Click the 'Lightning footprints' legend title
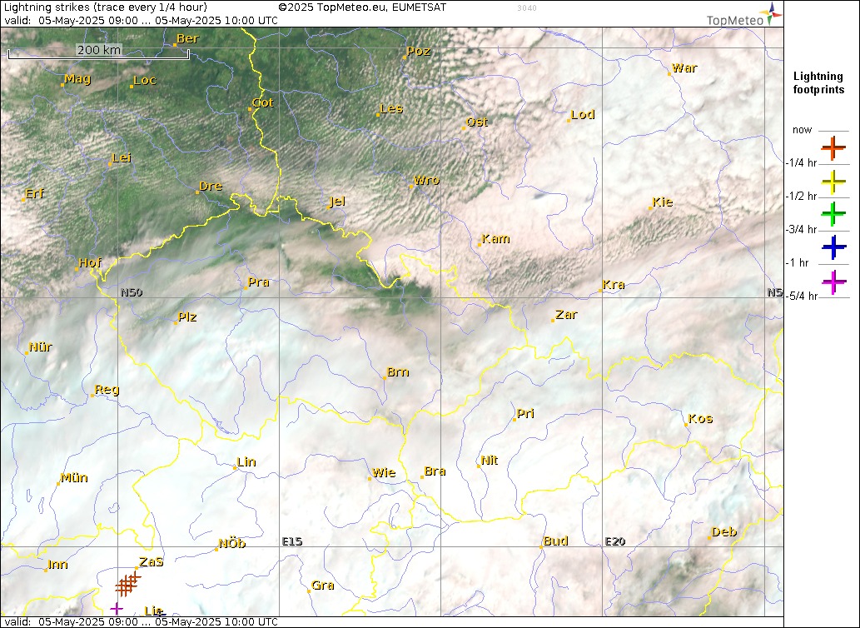The height and width of the screenshot is (628, 860). 818,82
